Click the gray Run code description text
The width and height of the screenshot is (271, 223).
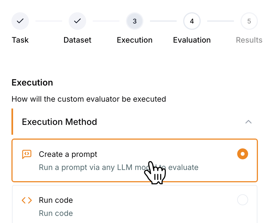pos(56,213)
